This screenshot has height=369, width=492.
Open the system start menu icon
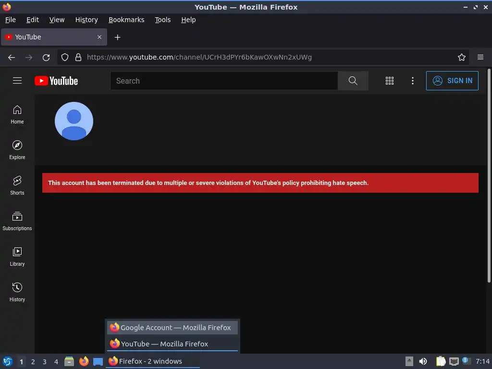8,361
